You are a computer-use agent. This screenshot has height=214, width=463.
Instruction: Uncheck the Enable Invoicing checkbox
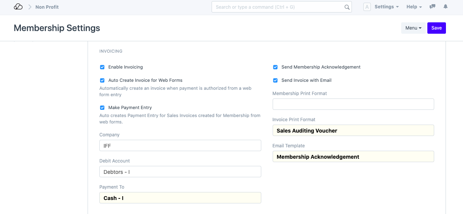(x=102, y=67)
